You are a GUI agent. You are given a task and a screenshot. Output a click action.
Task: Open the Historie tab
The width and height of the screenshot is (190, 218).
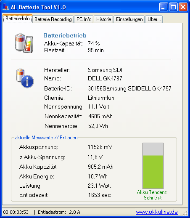(x=103, y=19)
